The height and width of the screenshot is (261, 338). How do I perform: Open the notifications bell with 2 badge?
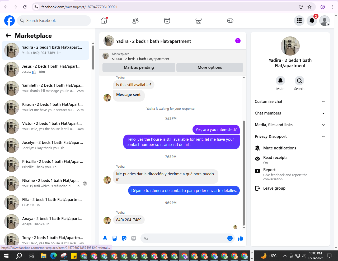(x=312, y=21)
